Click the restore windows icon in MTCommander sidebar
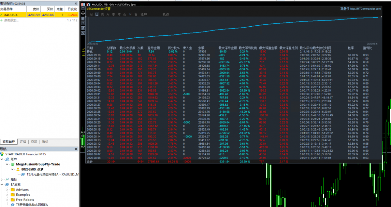The height and width of the screenshot is (207, 391). click(x=83, y=33)
